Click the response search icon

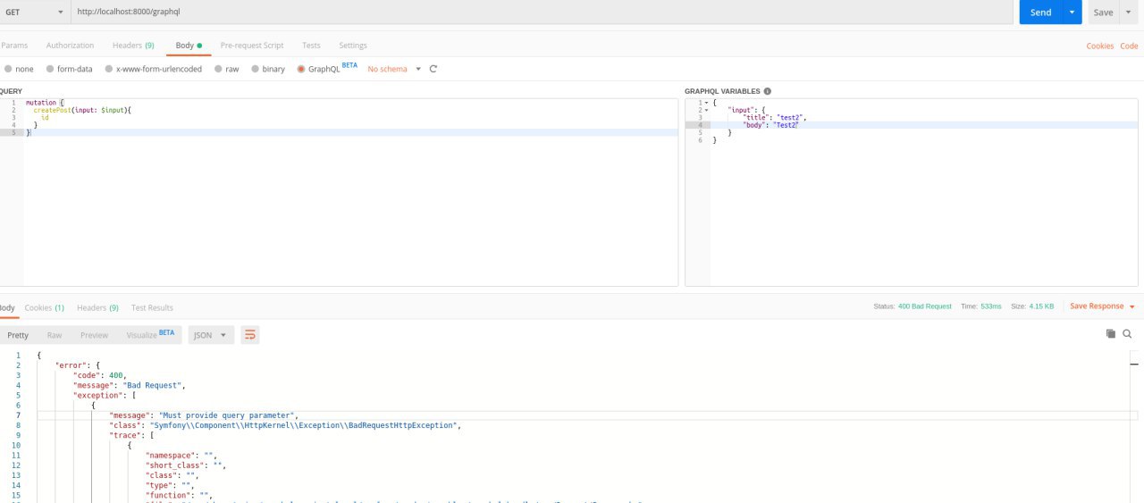(x=1128, y=333)
